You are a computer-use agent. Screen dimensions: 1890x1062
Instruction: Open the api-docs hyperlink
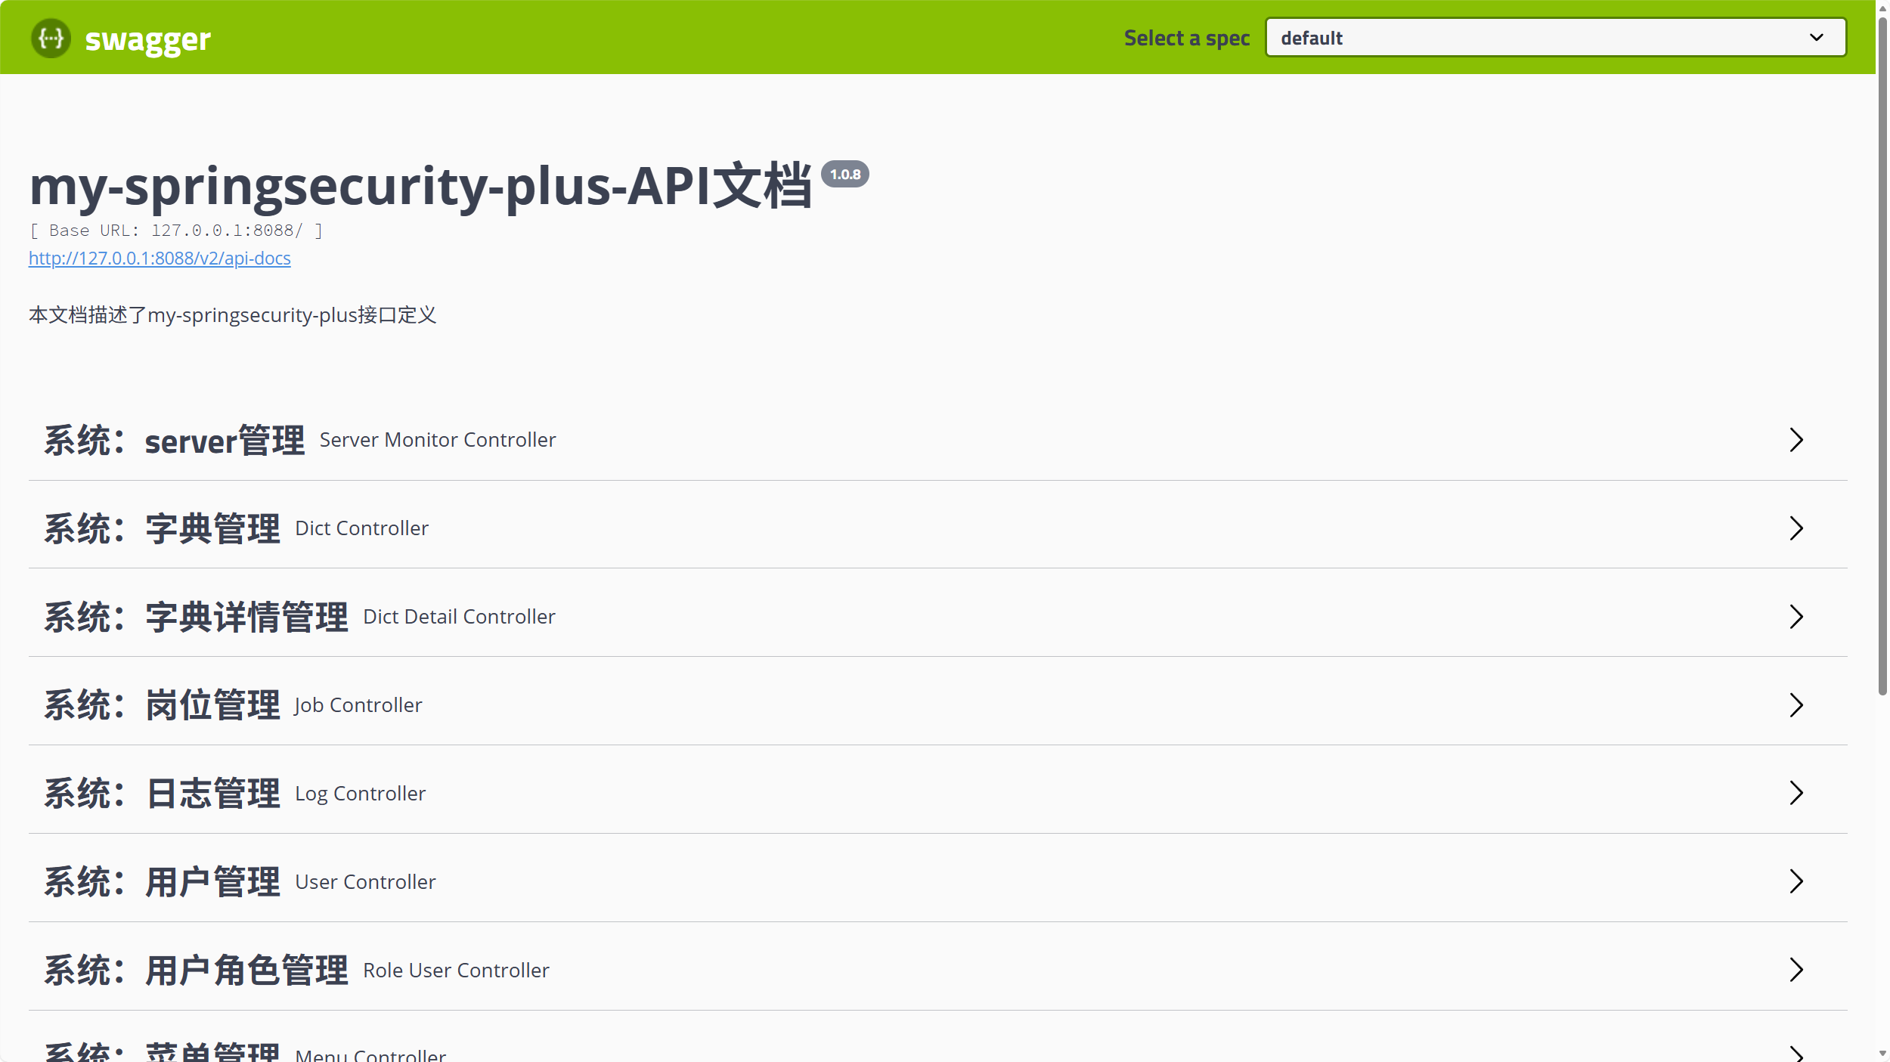160,259
